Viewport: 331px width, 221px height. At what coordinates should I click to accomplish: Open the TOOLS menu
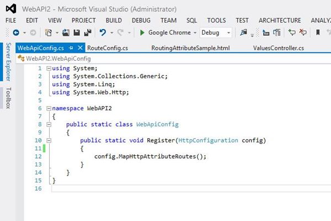click(216, 20)
